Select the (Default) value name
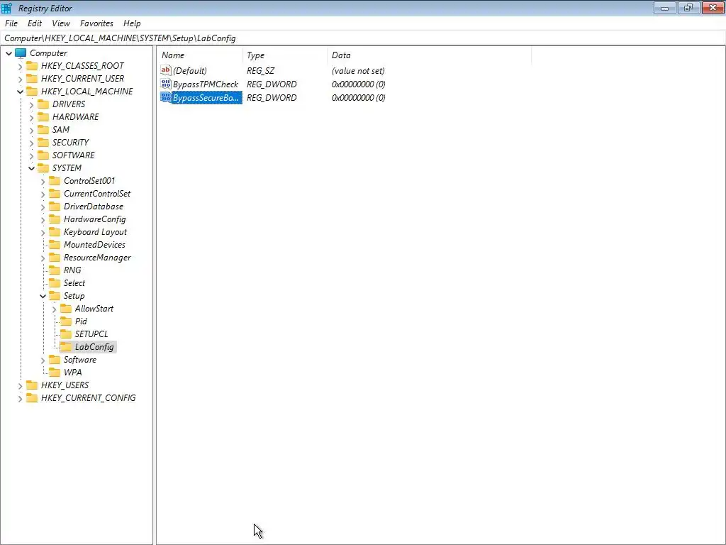Image resolution: width=726 pixels, height=545 pixels. pyautogui.click(x=190, y=70)
